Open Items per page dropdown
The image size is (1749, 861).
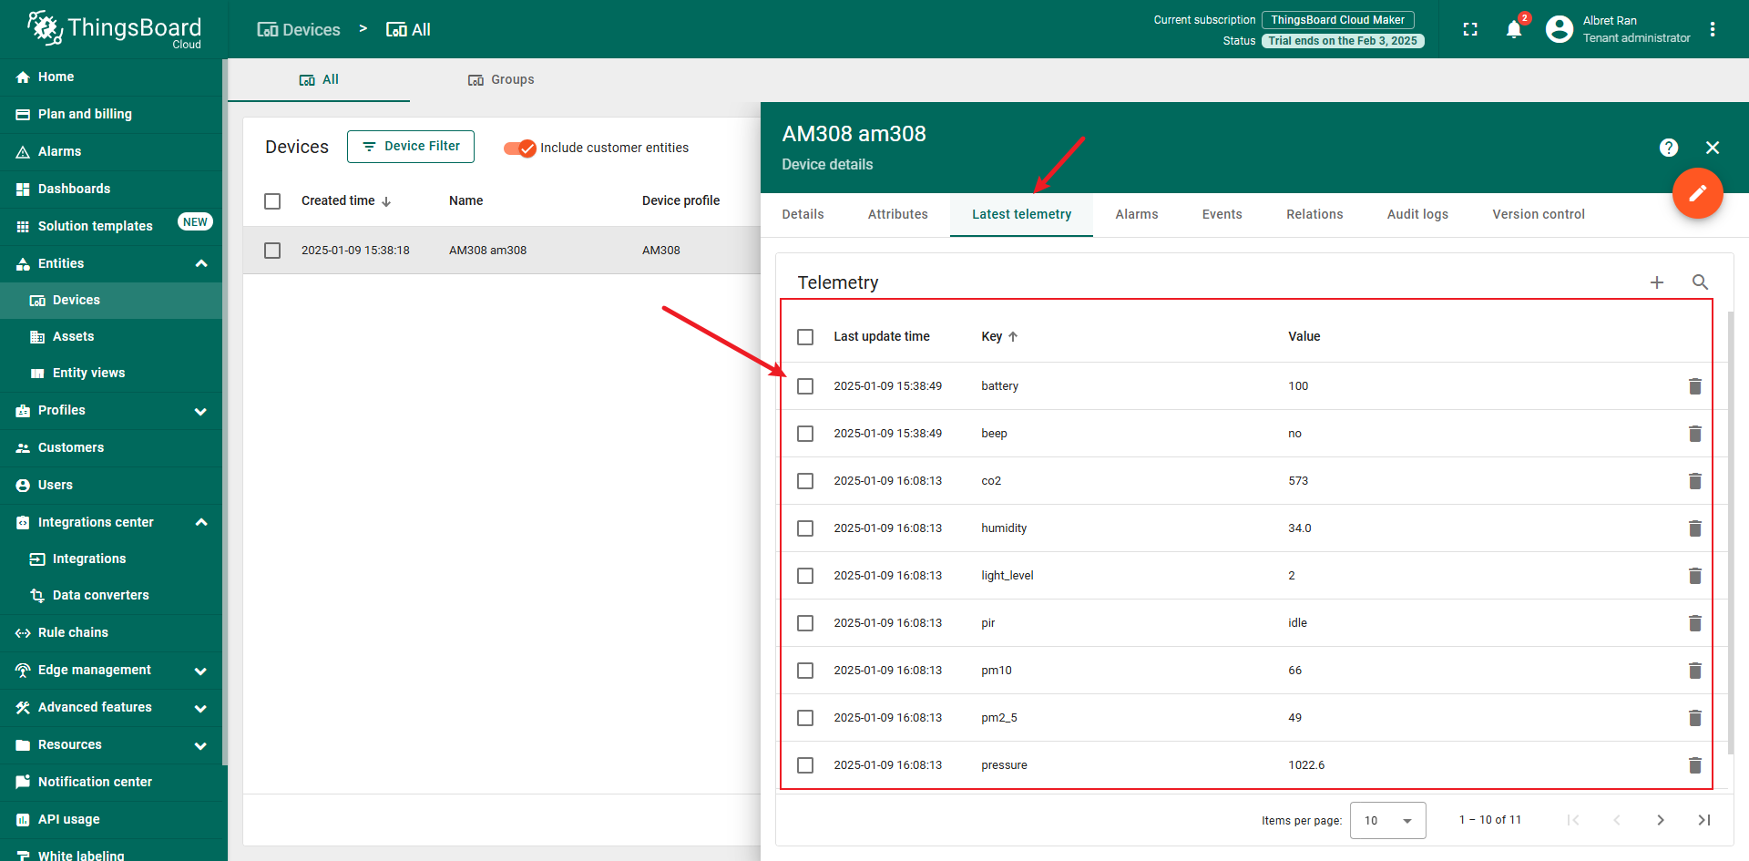(x=1387, y=820)
